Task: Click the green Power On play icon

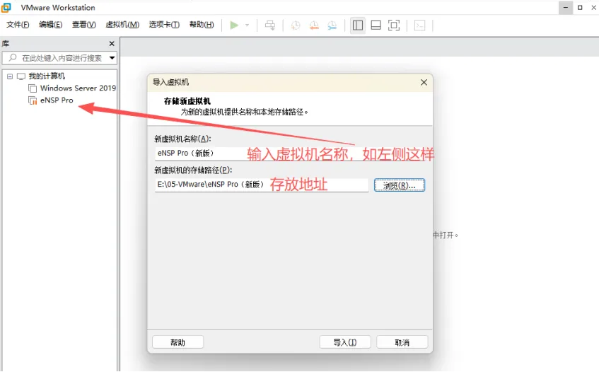Action: (234, 25)
